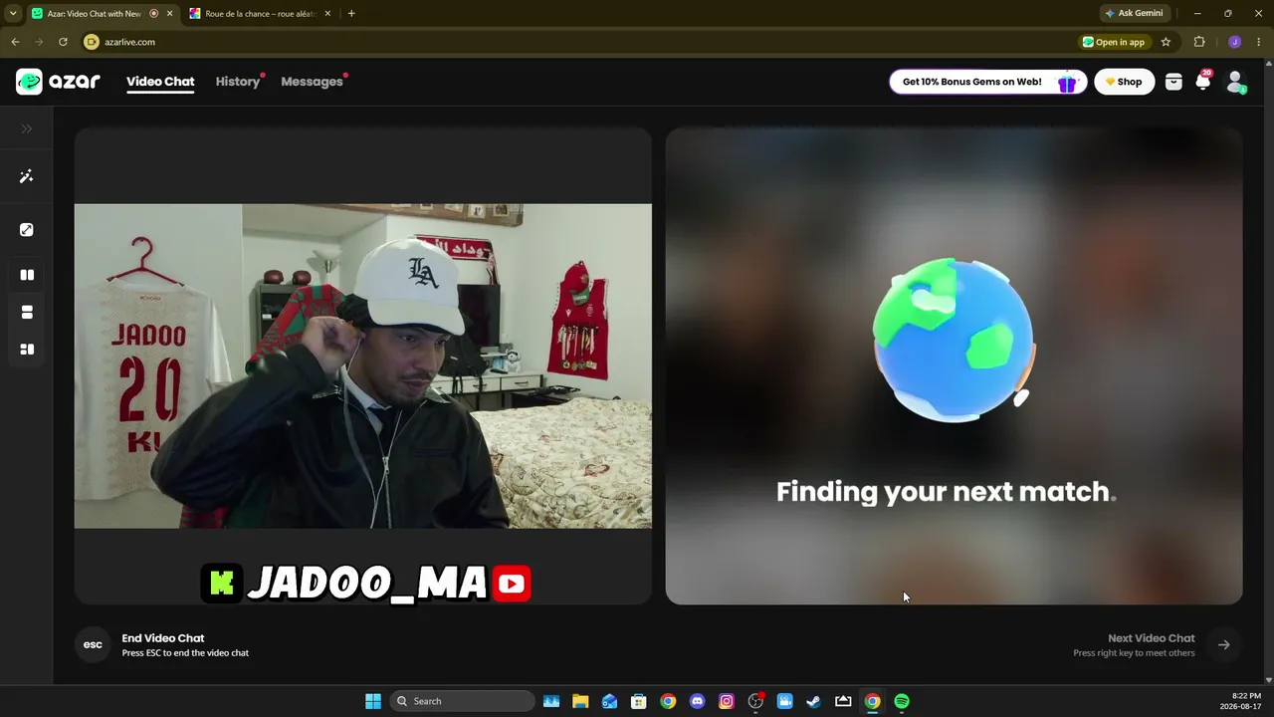The width and height of the screenshot is (1274, 717).
Task: Open Steam from the taskbar
Action: pyautogui.click(x=814, y=701)
